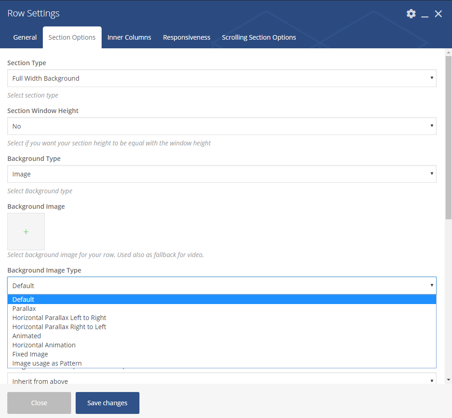Click the scrollbar down arrow

(448, 379)
